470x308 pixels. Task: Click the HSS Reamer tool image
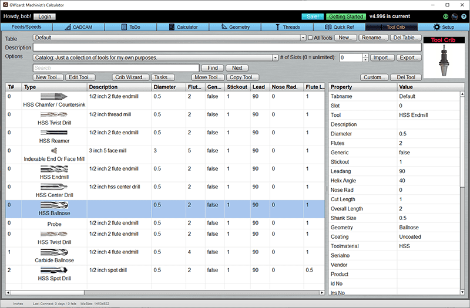click(x=54, y=133)
